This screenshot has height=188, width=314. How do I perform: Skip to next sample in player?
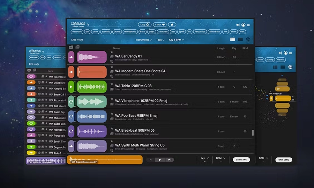[x=170, y=160]
